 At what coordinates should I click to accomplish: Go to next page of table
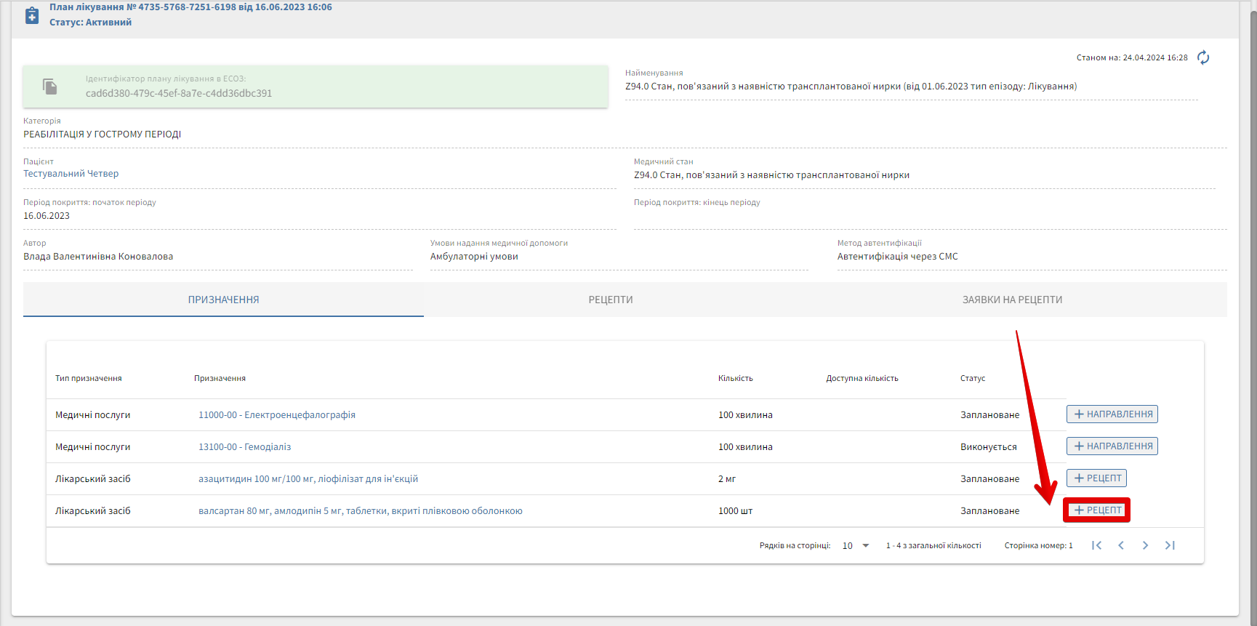pos(1145,545)
